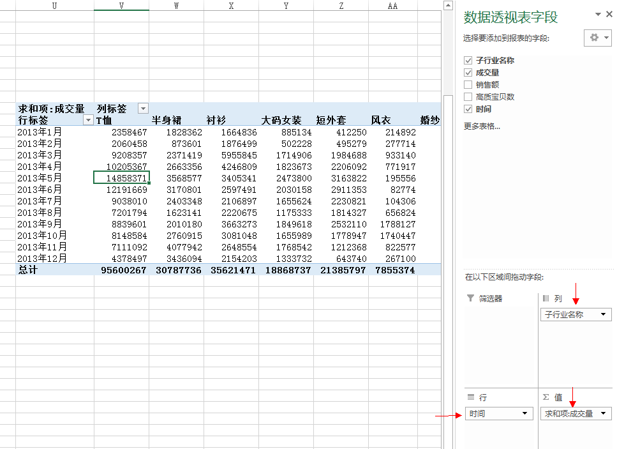Select row label 2013年3月
The height and width of the screenshot is (449, 617).
55,155
